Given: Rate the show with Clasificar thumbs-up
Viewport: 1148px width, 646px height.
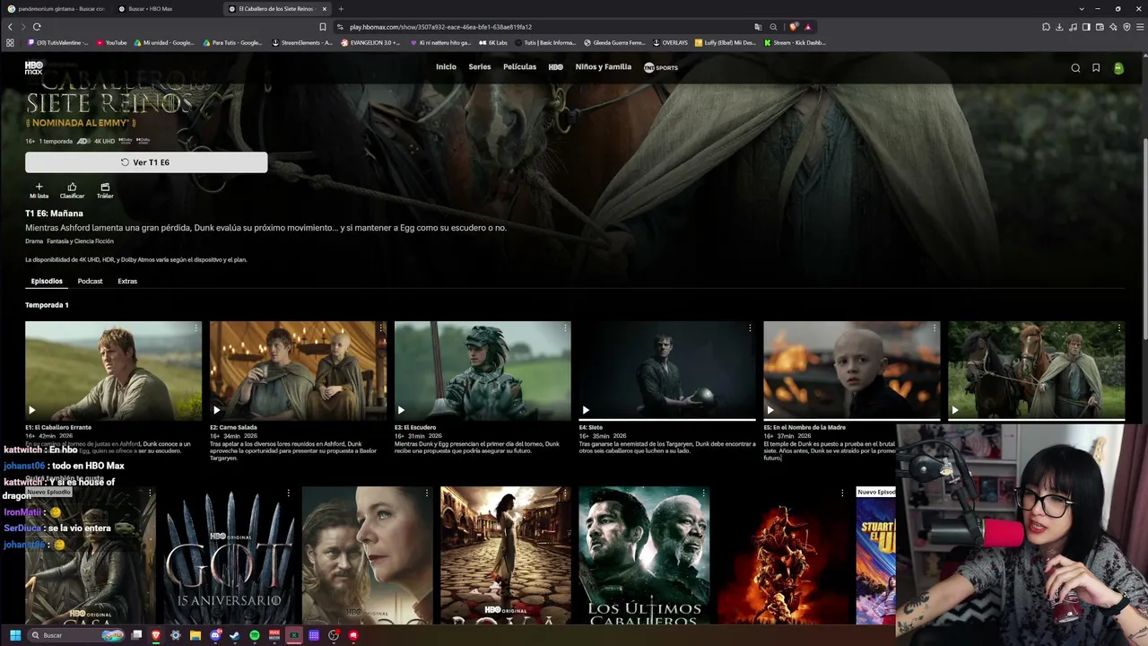Looking at the screenshot, I should click(72, 190).
